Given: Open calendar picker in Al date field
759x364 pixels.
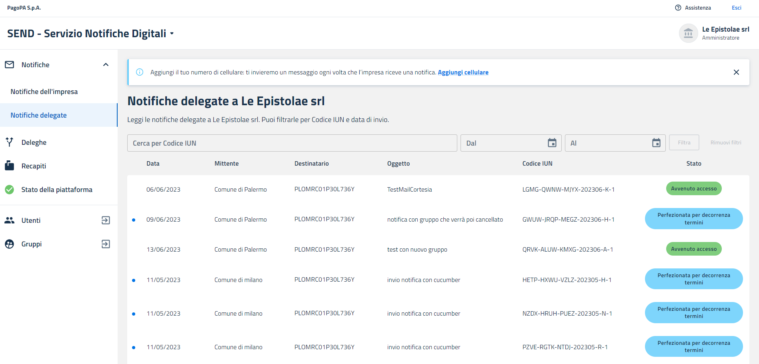Looking at the screenshot, I should tap(656, 143).
